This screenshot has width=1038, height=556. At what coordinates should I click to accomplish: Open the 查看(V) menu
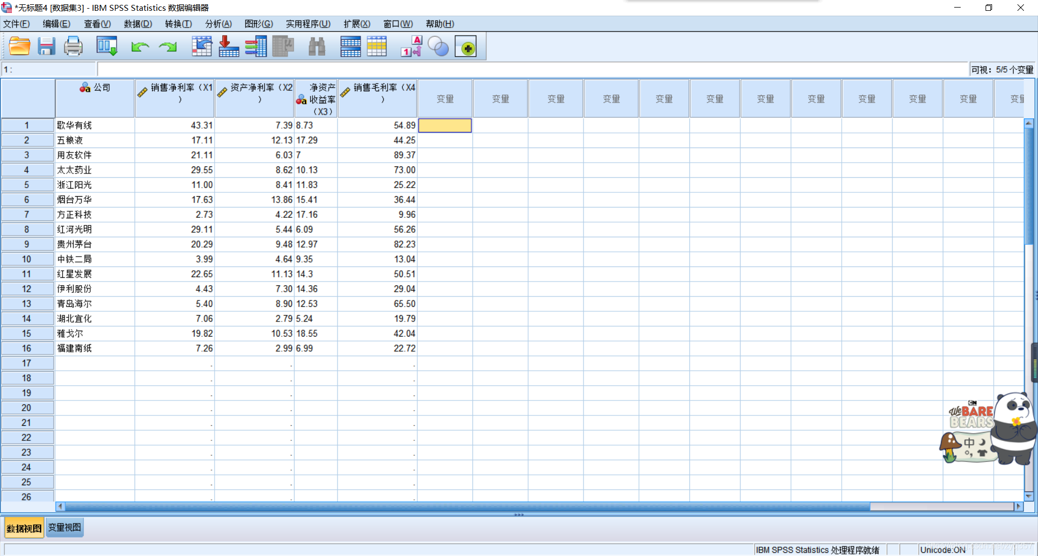click(97, 24)
